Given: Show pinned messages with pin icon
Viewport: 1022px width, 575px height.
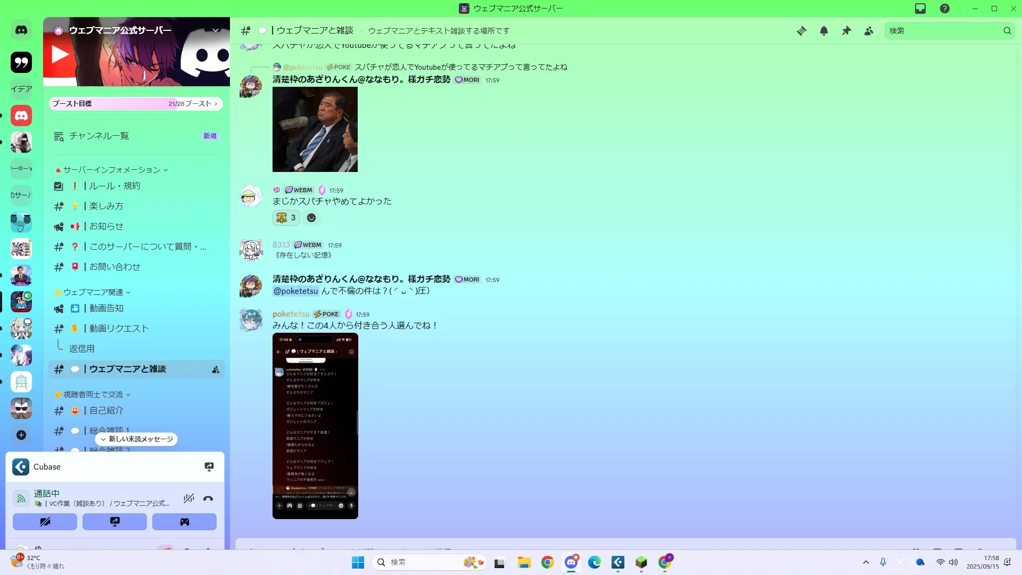Looking at the screenshot, I should [846, 31].
